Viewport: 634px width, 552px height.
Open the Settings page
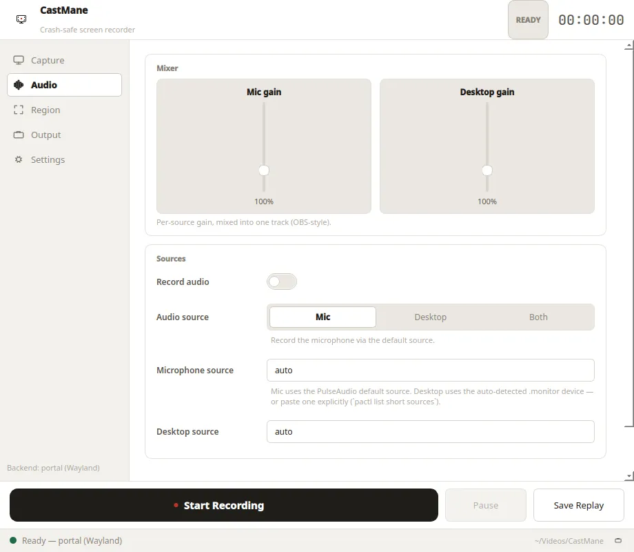point(64,159)
